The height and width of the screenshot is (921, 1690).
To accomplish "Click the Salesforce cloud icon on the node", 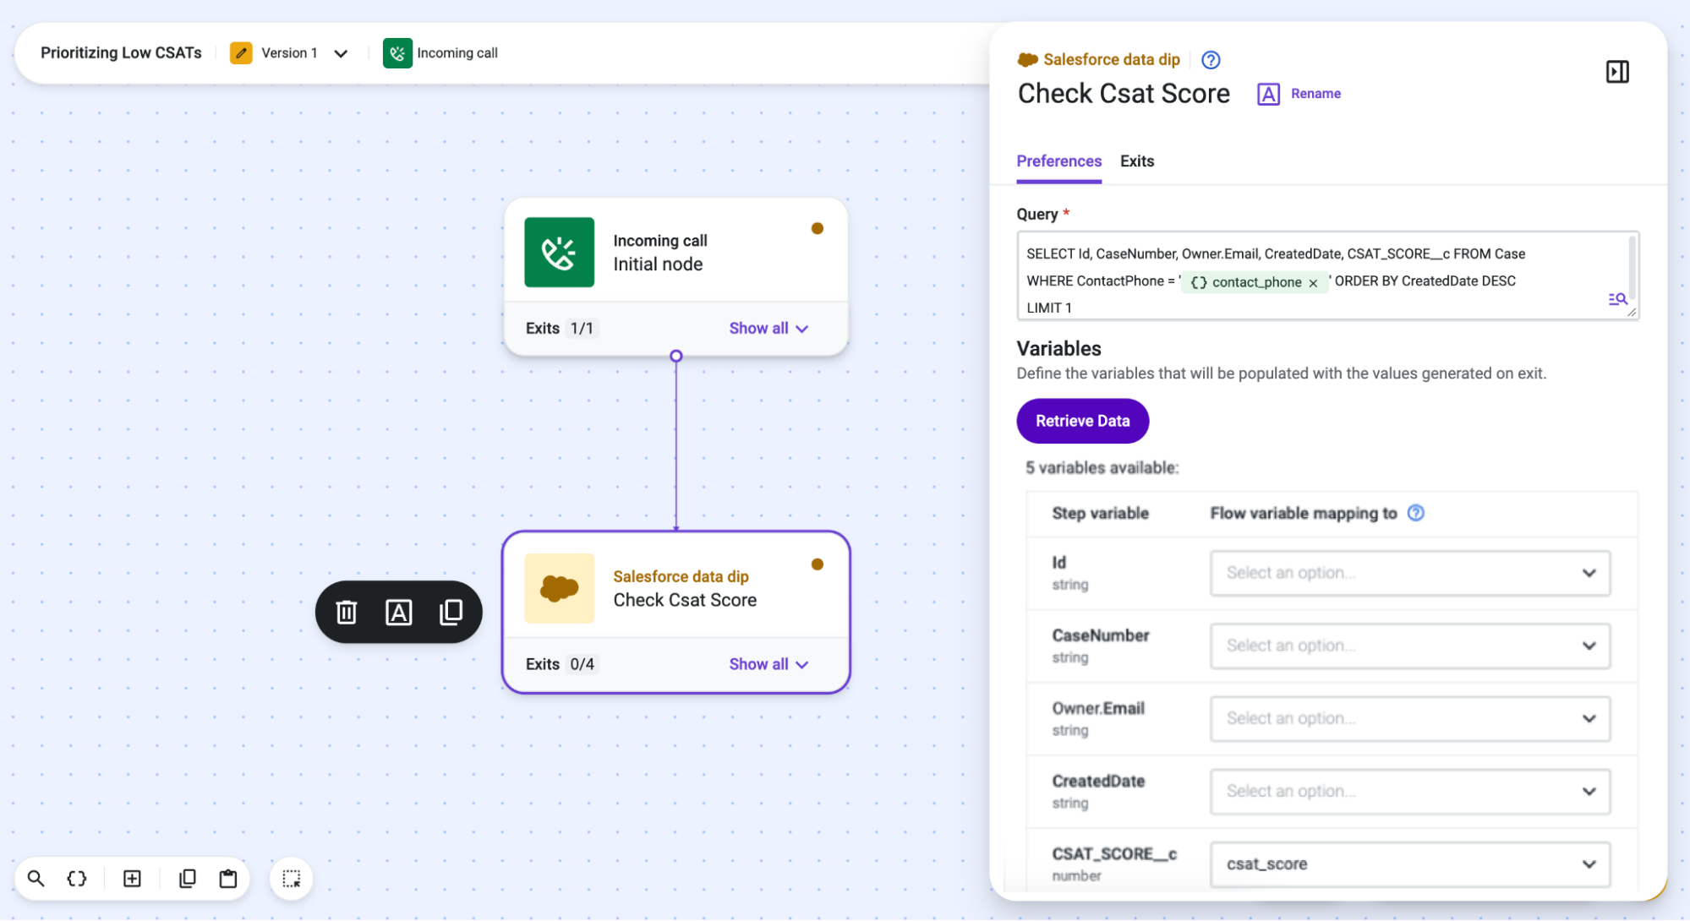I will (x=559, y=588).
